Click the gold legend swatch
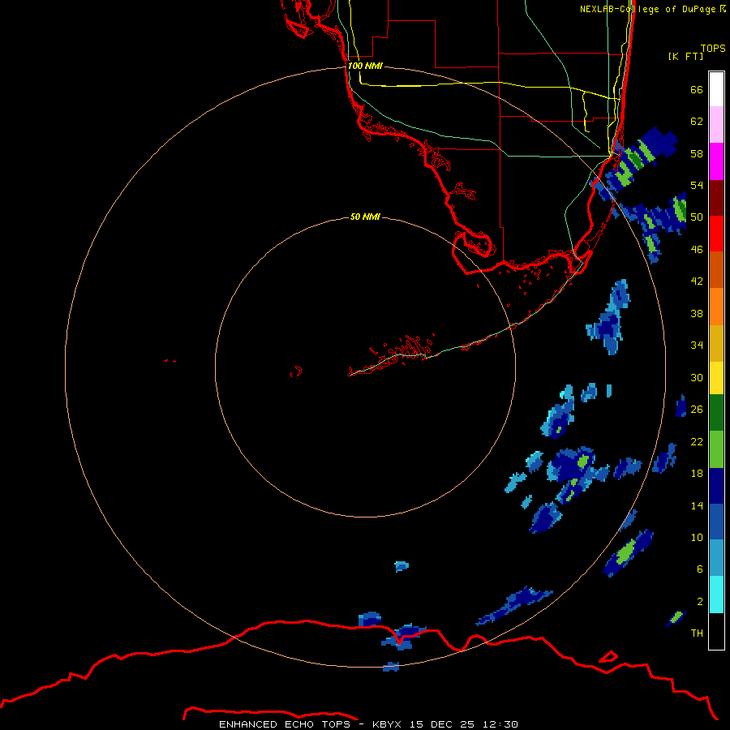The width and height of the screenshot is (730, 730). point(716,343)
